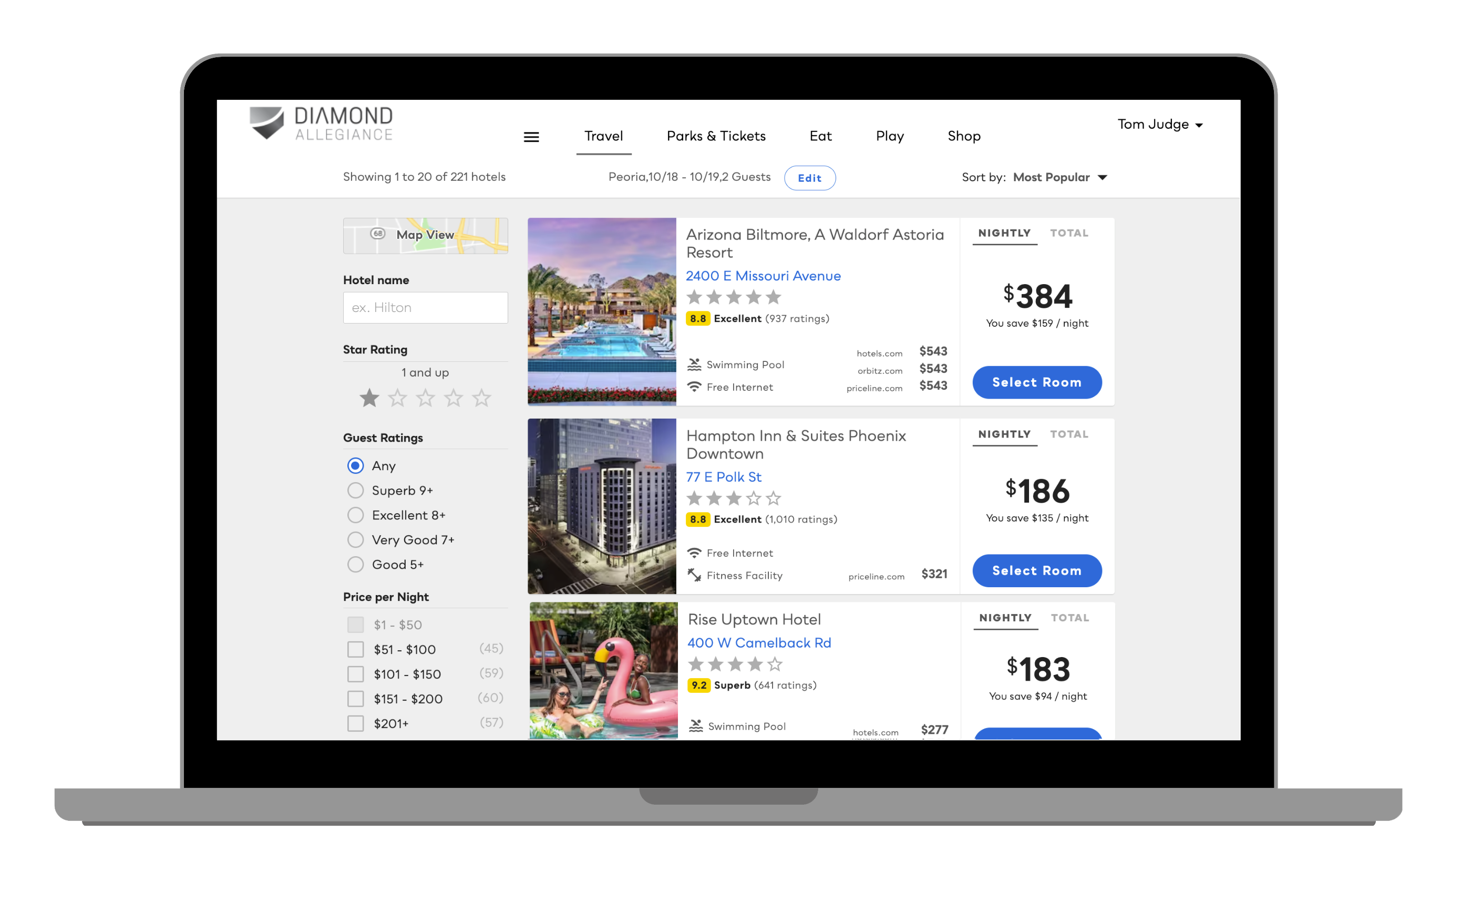This screenshot has width=1461, height=916.
Task: Enable the $201+ price checkbox
Action: (355, 723)
